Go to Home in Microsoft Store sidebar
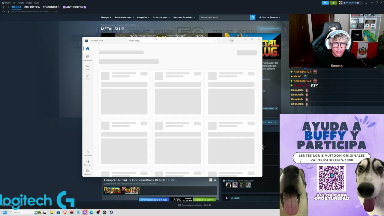This screenshot has height=216, width=384. pyautogui.click(x=88, y=49)
